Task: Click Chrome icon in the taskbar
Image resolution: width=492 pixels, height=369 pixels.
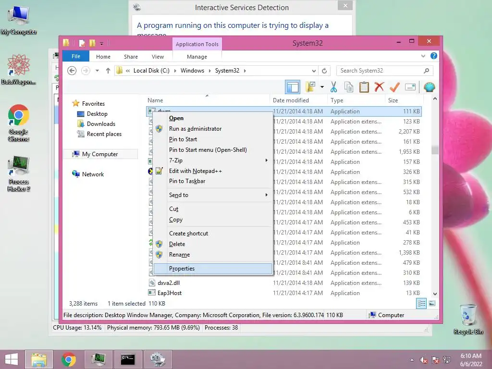Action: tap(69, 359)
